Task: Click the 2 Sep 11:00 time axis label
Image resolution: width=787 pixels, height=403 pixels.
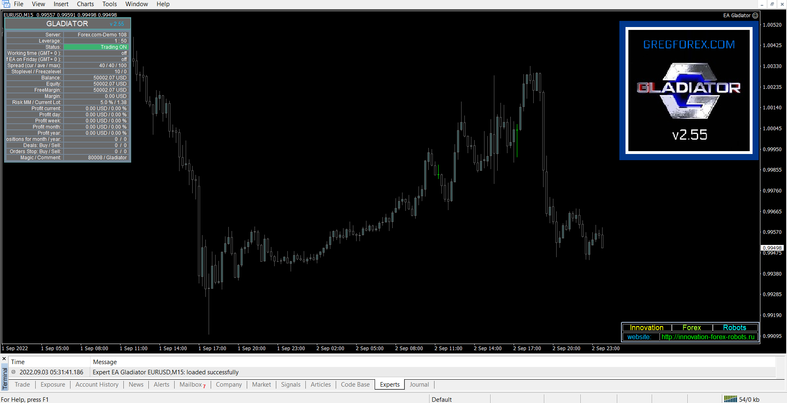Action: pos(448,349)
